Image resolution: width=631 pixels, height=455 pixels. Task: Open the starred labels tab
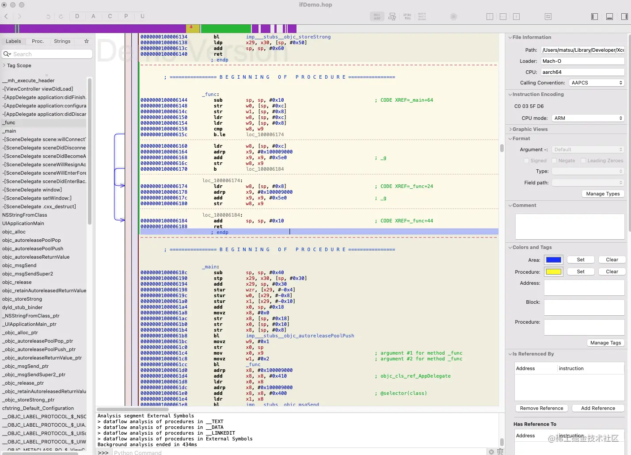(x=86, y=41)
